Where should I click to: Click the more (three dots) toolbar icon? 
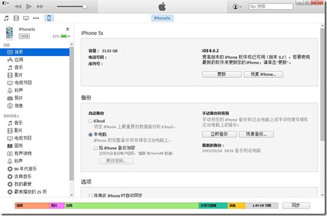tap(36, 18)
